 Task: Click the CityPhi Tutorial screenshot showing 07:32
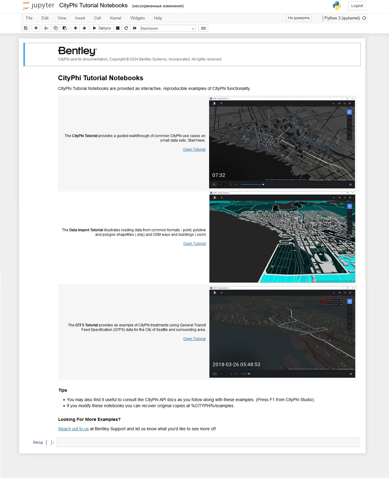coord(282,143)
